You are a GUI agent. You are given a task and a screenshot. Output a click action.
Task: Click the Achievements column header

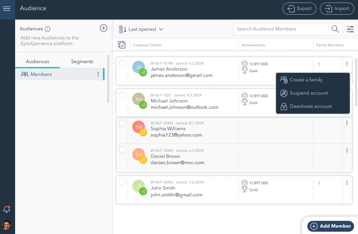point(253,45)
